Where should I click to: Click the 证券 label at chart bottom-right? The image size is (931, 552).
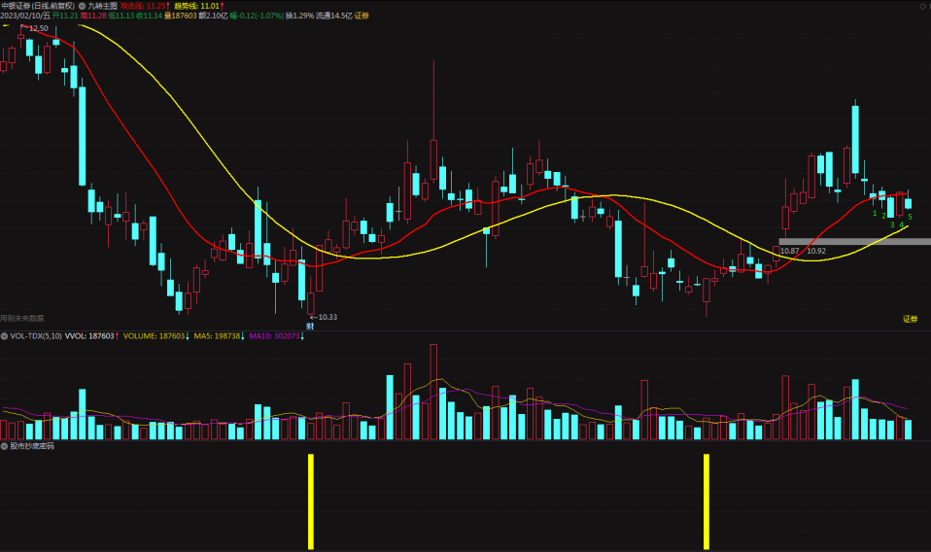(911, 319)
